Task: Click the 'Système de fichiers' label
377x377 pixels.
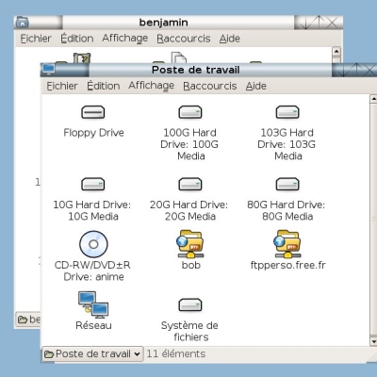Action: click(189, 331)
